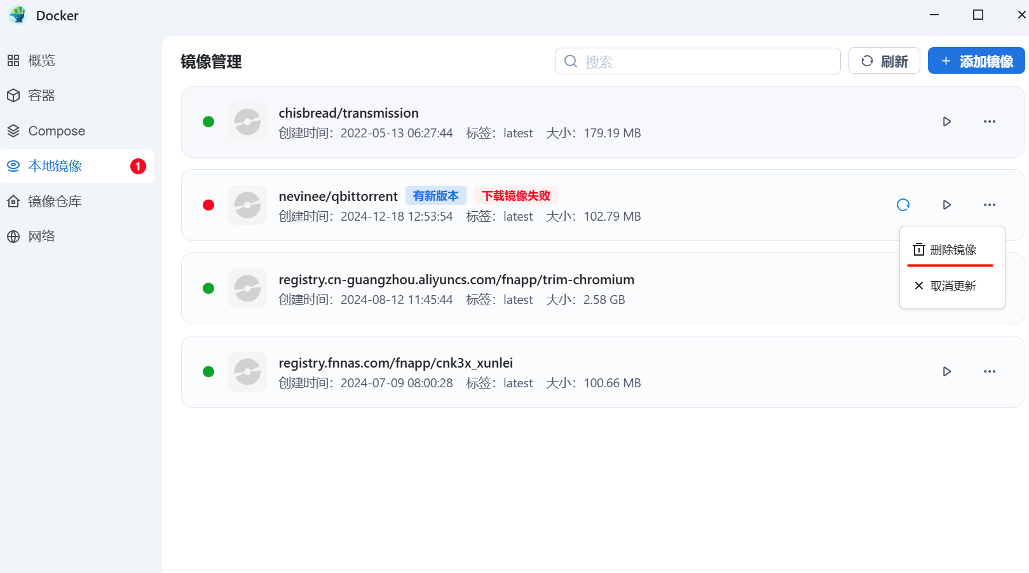Focus the 搜索 search field
1029x573 pixels.
(x=697, y=61)
